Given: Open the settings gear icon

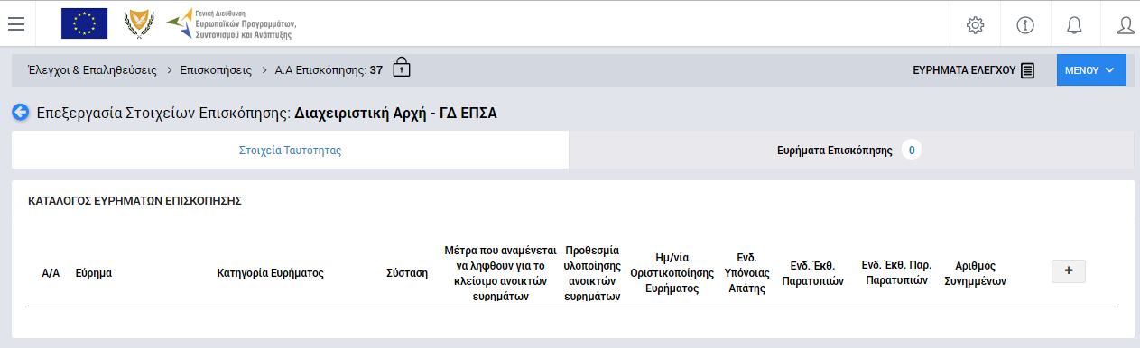Looking at the screenshot, I should click(x=975, y=24).
